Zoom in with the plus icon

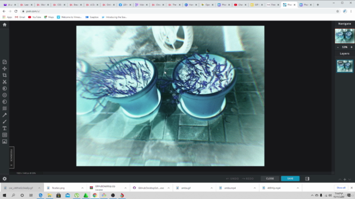(351, 47)
